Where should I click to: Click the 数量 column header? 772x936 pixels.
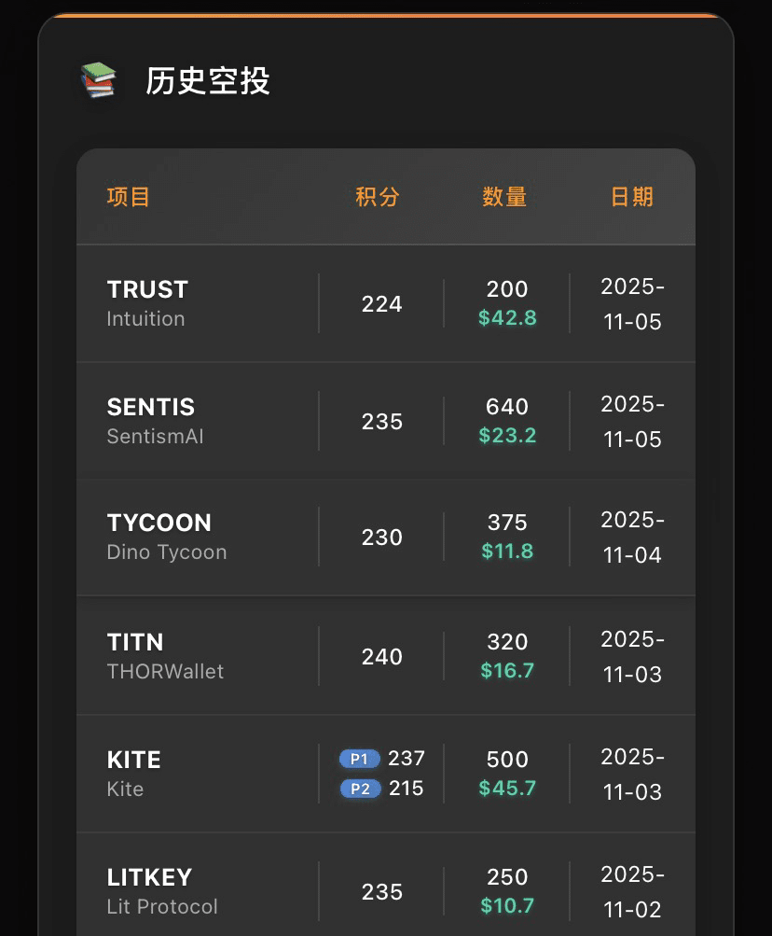coord(504,197)
